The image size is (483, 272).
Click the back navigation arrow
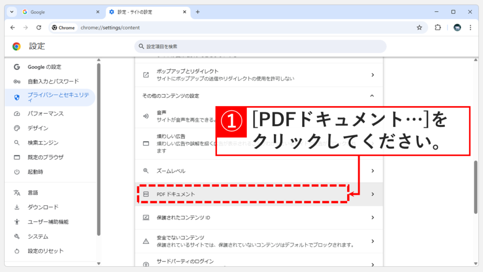click(x=13, y=27)
